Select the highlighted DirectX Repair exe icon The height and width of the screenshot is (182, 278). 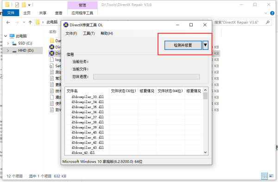pos(52,53)
